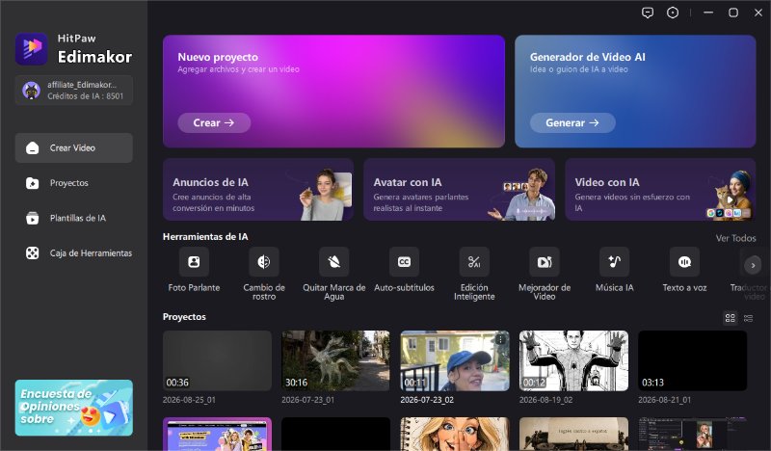Open the Video con IA card
The image size is (771, 451).
(660, 189)
